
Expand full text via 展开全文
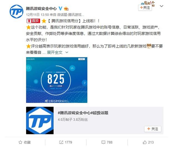55,52
